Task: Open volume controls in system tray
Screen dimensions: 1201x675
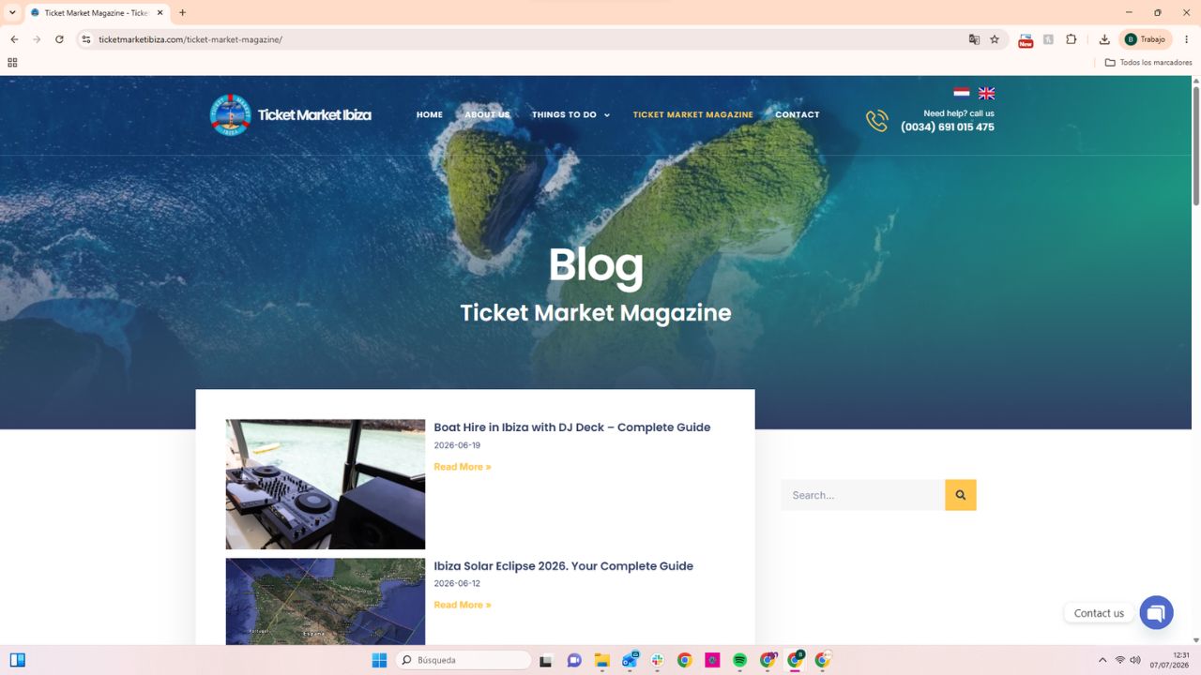Action: click(x=1135, y=660)
